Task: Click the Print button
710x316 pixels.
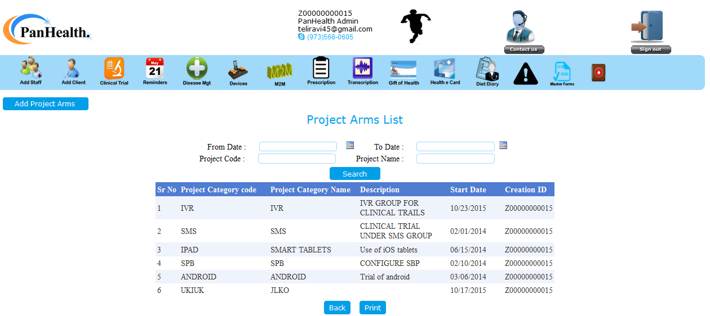Action: [372, 308]
